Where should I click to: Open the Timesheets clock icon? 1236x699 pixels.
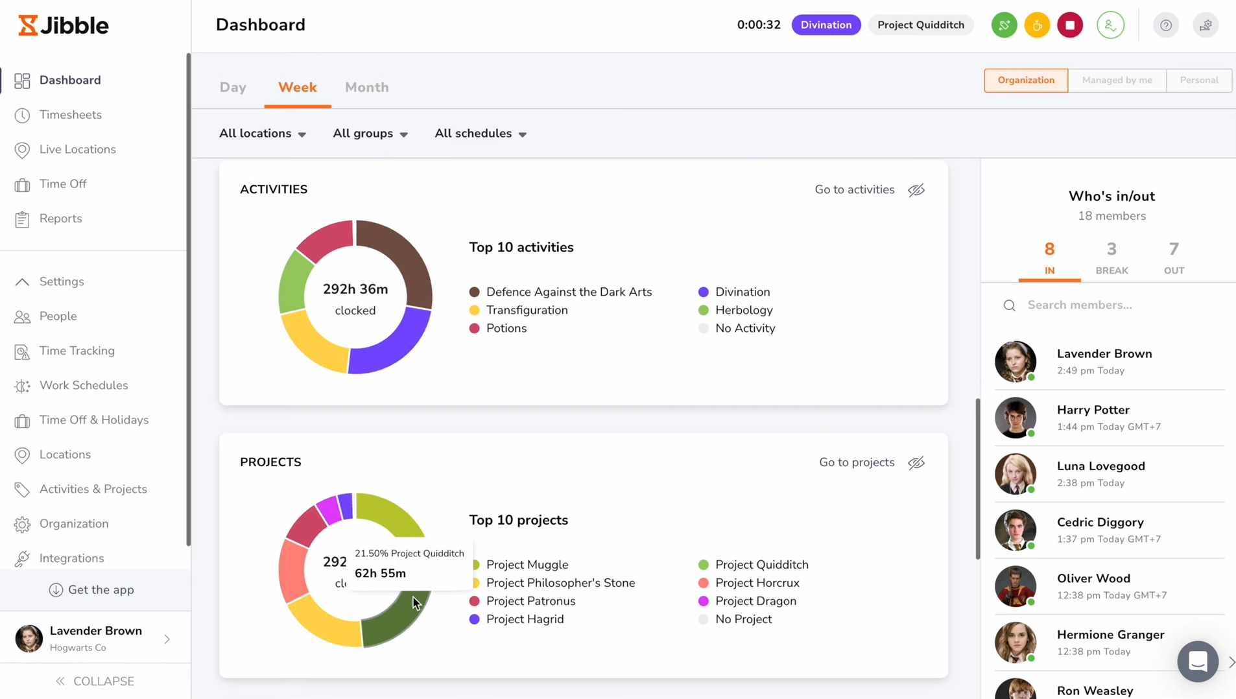22,115
